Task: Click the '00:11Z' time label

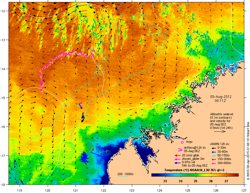Action: 220,101
